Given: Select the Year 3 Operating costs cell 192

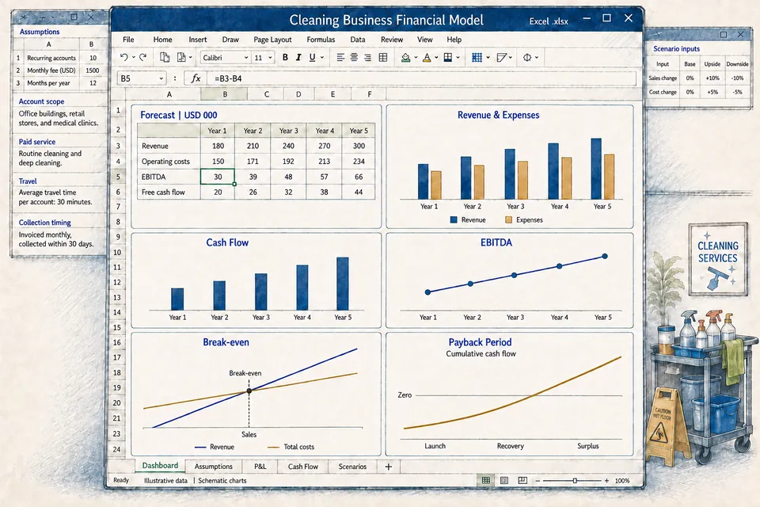Looking at the screenshot, I should pos(288,161).
